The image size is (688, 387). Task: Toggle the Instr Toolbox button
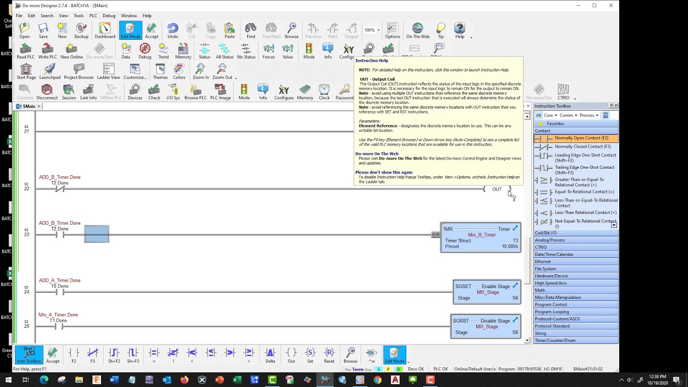coord(29,355)
